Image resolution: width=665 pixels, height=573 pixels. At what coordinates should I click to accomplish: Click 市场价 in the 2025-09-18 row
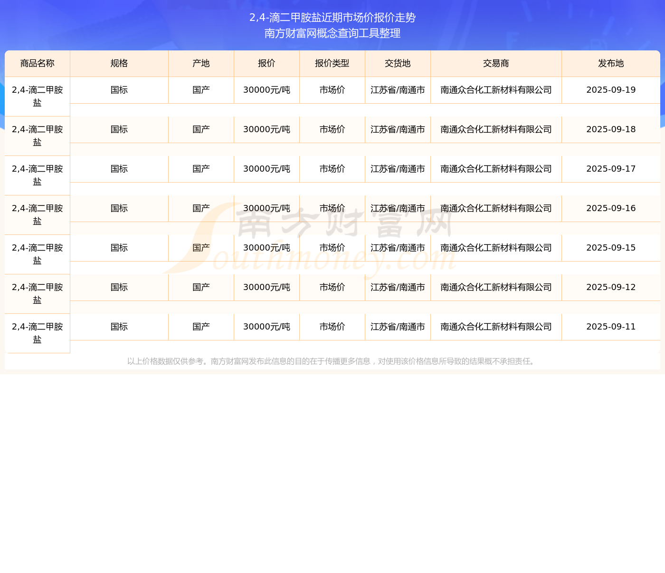[332, 129]
